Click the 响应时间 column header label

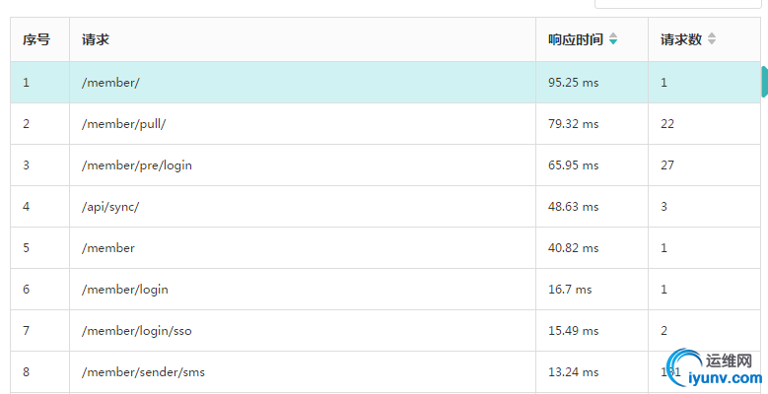(576, 39)
